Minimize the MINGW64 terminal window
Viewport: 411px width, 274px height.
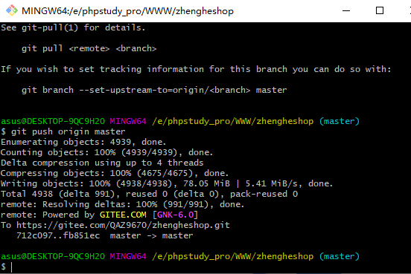[x=346, y=10]
